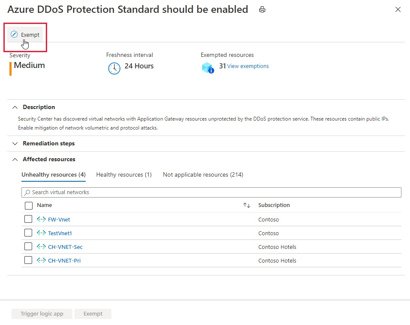The width and height of the screenshot is (410, 325).
Task: Close the recommendation pane with the X
Action: 398,9
